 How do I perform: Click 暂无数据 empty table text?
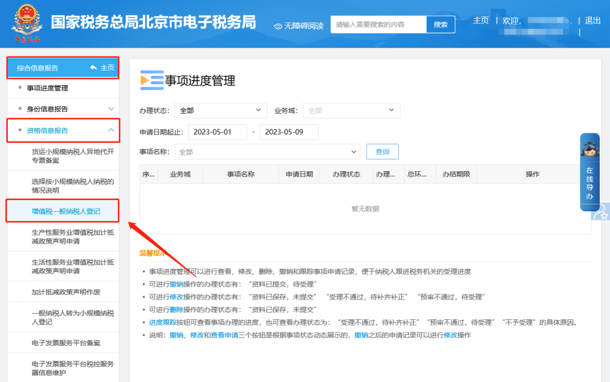pos(365,209)
